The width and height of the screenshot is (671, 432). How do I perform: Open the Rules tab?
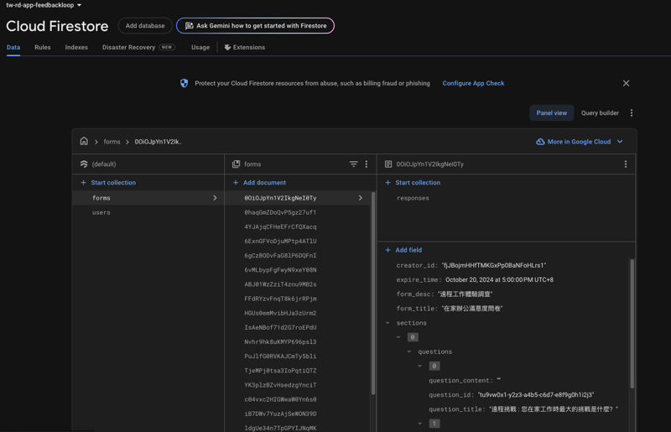43,47
